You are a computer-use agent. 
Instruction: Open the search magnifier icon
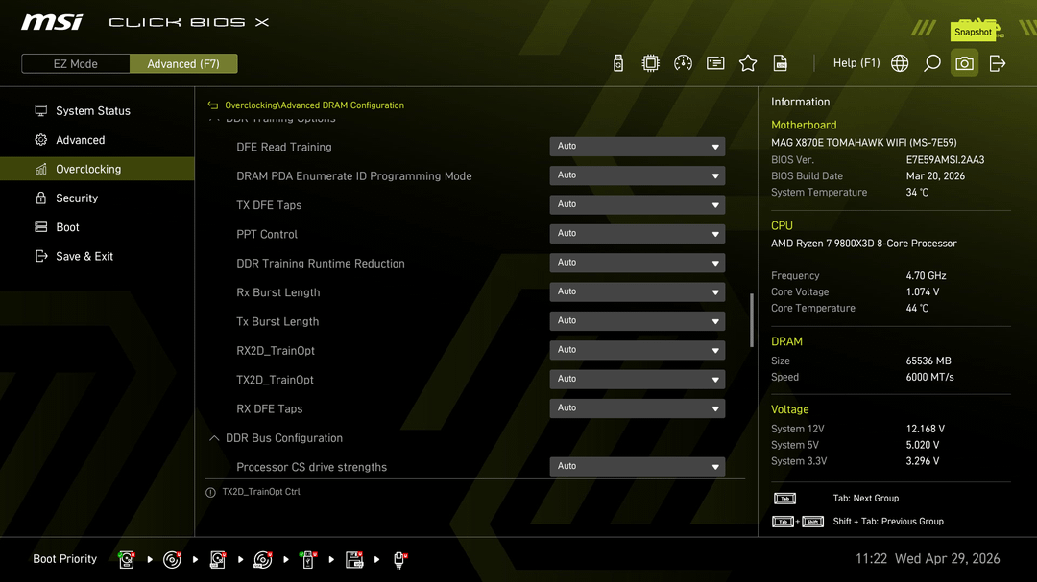point(931,63)
